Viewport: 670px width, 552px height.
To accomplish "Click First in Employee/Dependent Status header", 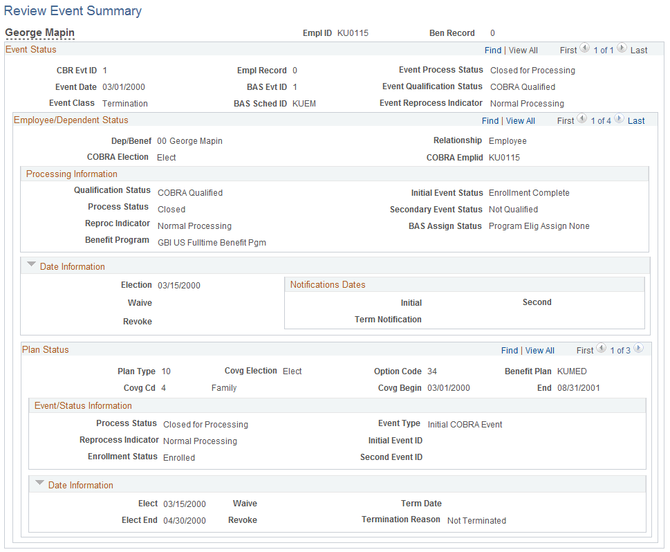I will click(566, 121).
